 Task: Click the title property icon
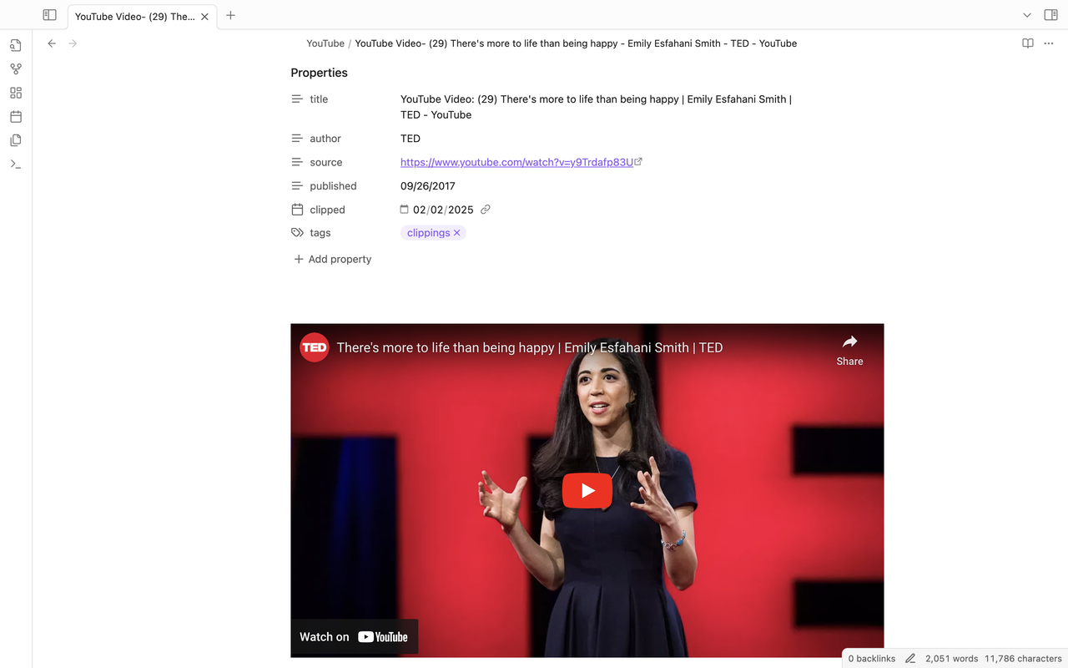tap(297, 99)
